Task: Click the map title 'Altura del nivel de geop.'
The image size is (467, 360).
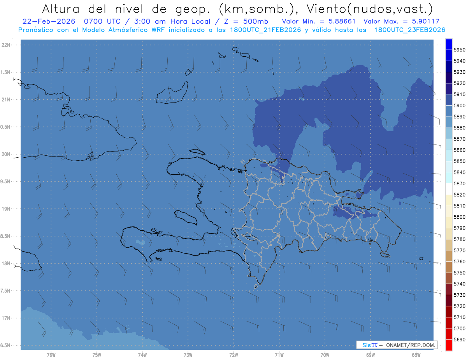Action: [x=126, y=9]
